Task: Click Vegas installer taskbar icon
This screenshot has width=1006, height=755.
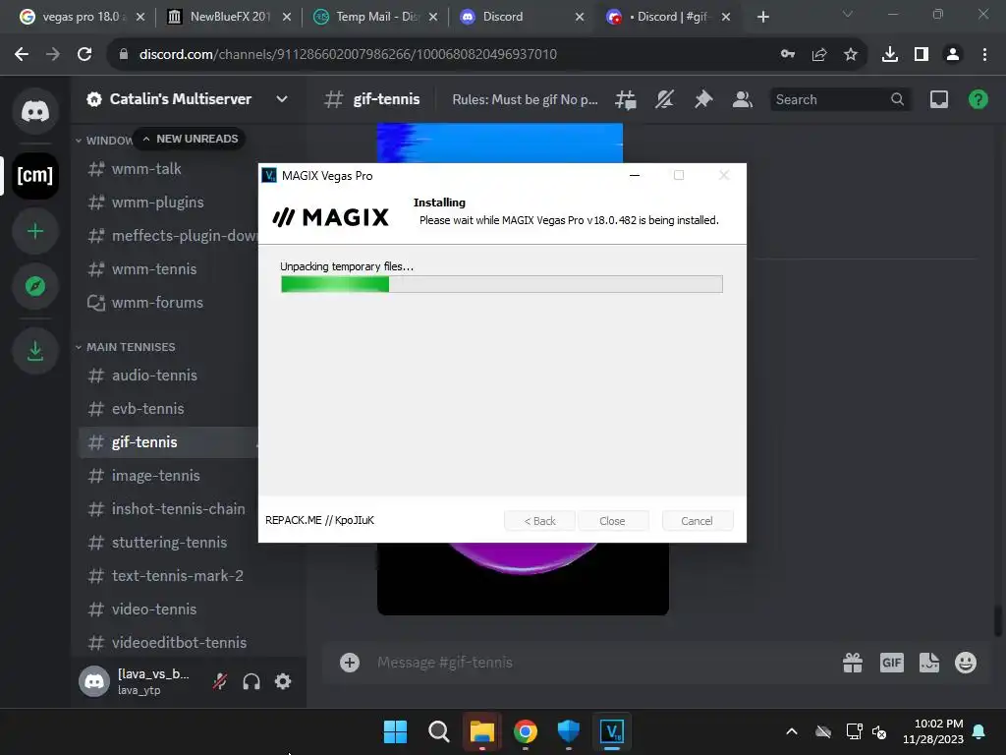Action: click(x=611, y=731)
